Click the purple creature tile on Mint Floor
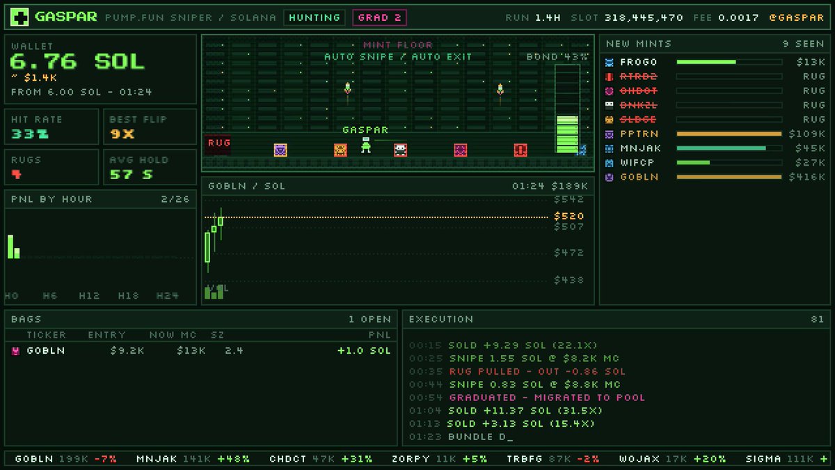This screenshot has height=470, width=835. (x=280, y=150)
